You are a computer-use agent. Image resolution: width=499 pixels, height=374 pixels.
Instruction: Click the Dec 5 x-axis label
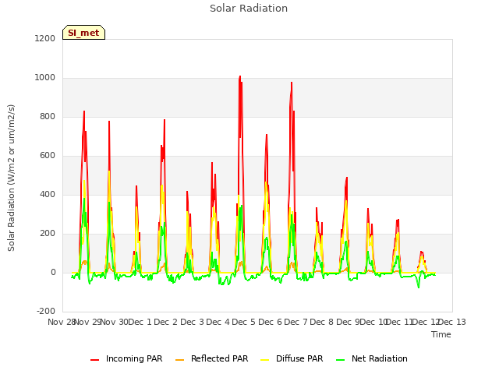(243, 322)
